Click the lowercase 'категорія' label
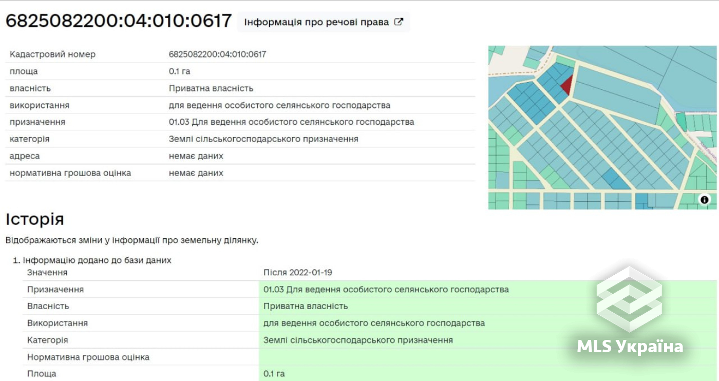719x381 pixels. (30, 139)
